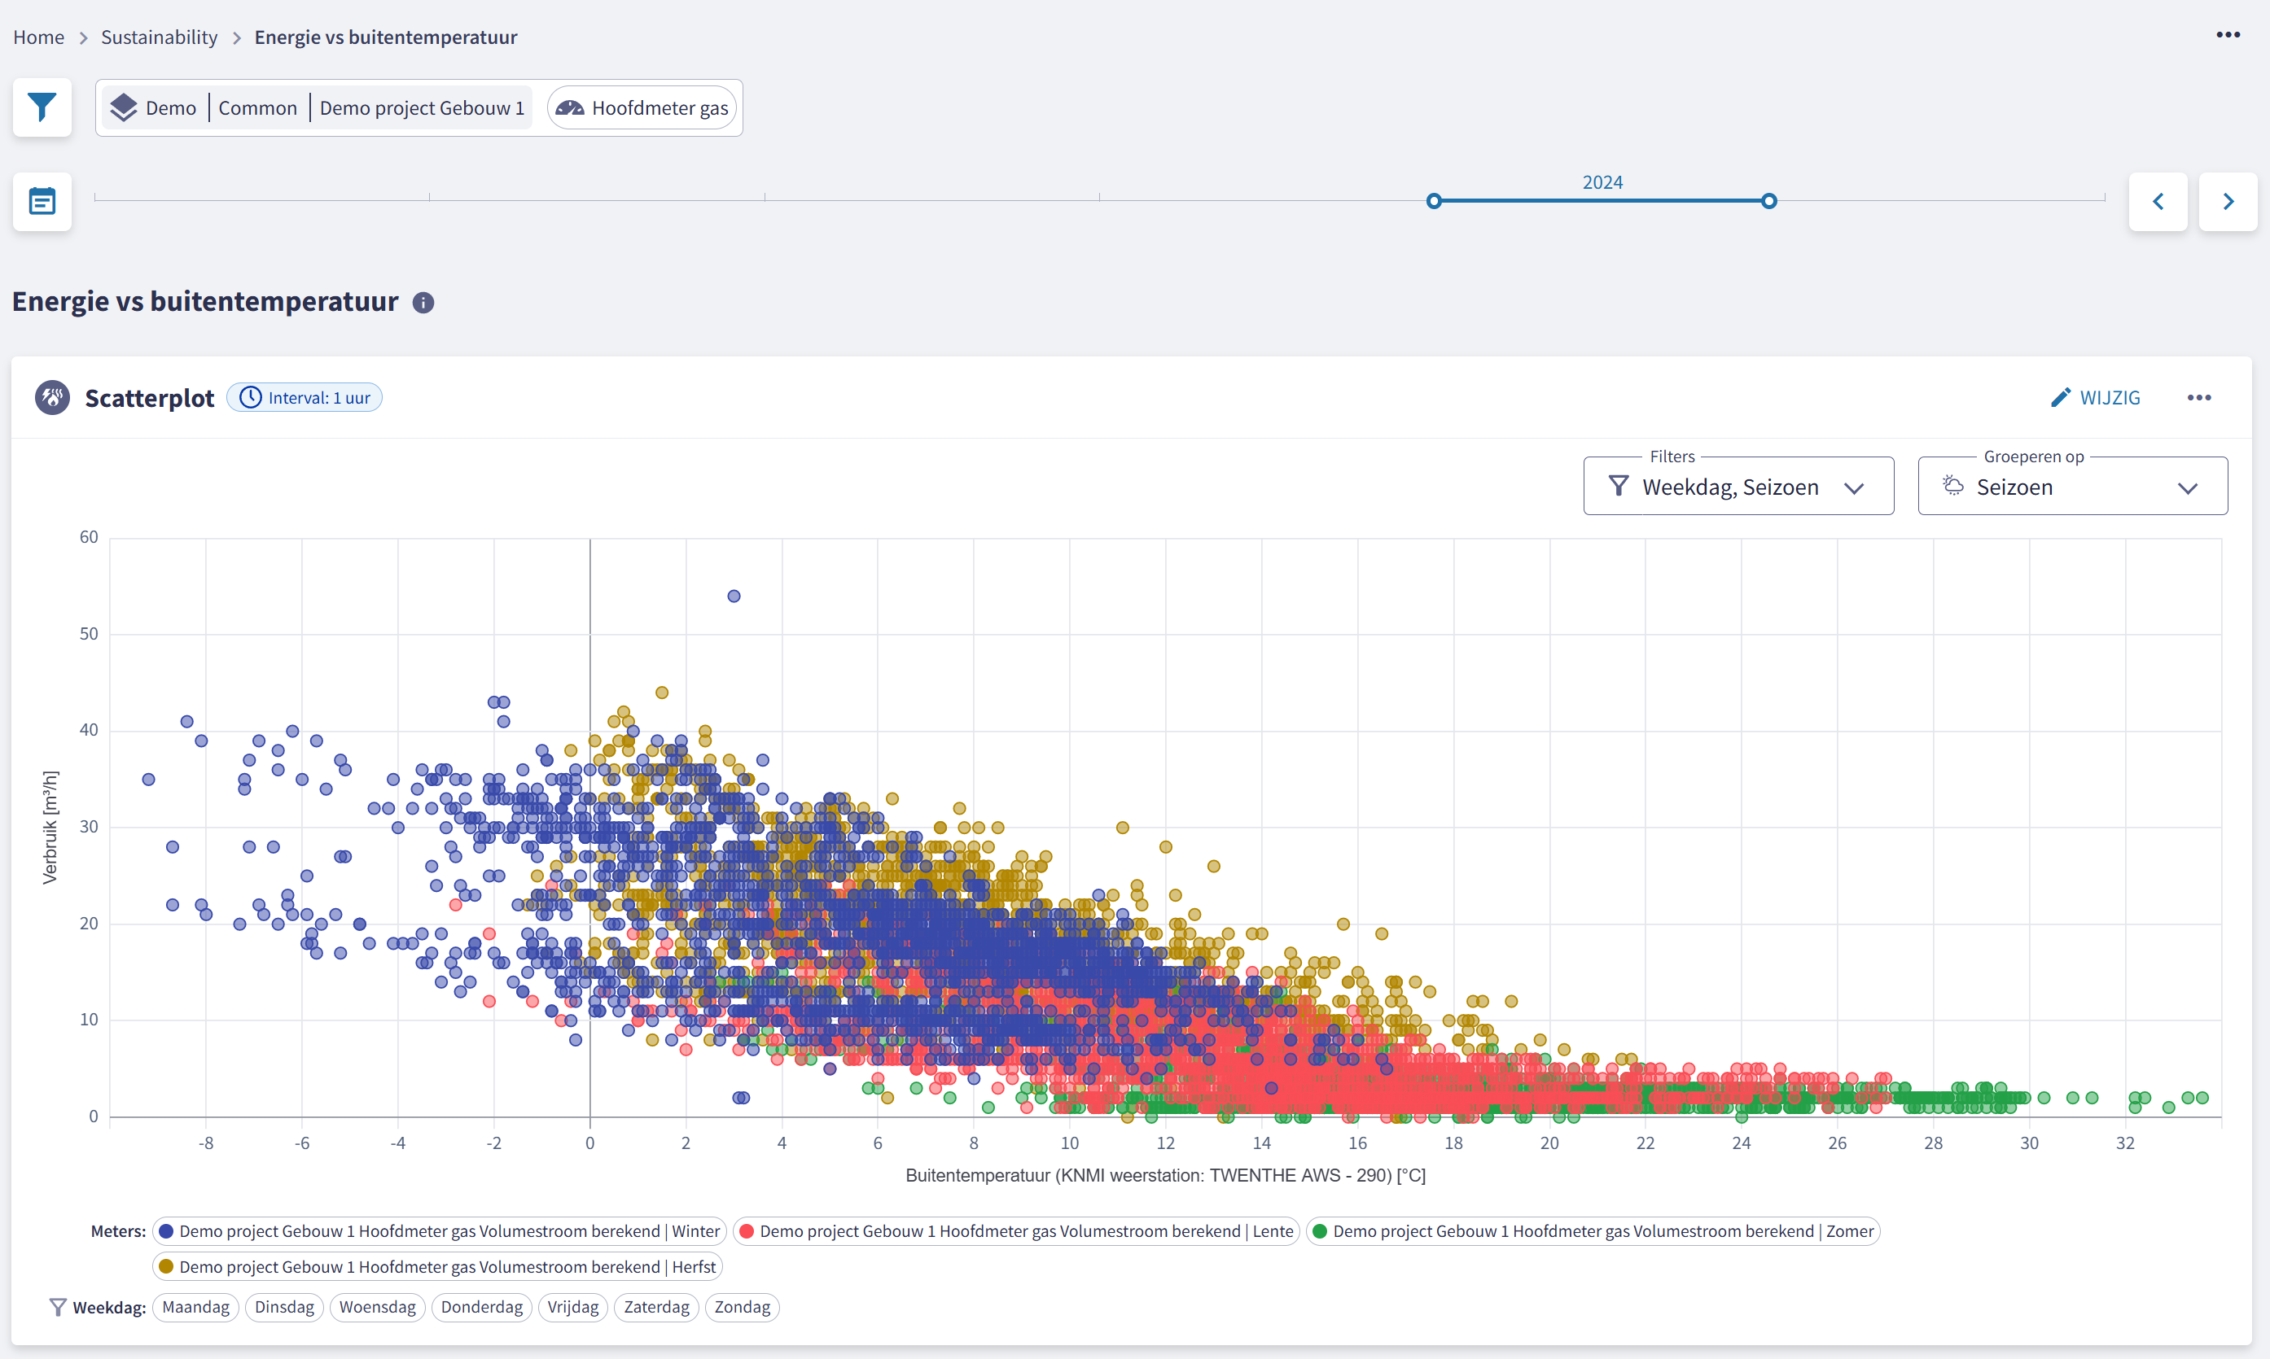Expand the Groeperen op Seizoen dropdown
Screen dimensions: 2270x1359
(x=2072, y=487)
